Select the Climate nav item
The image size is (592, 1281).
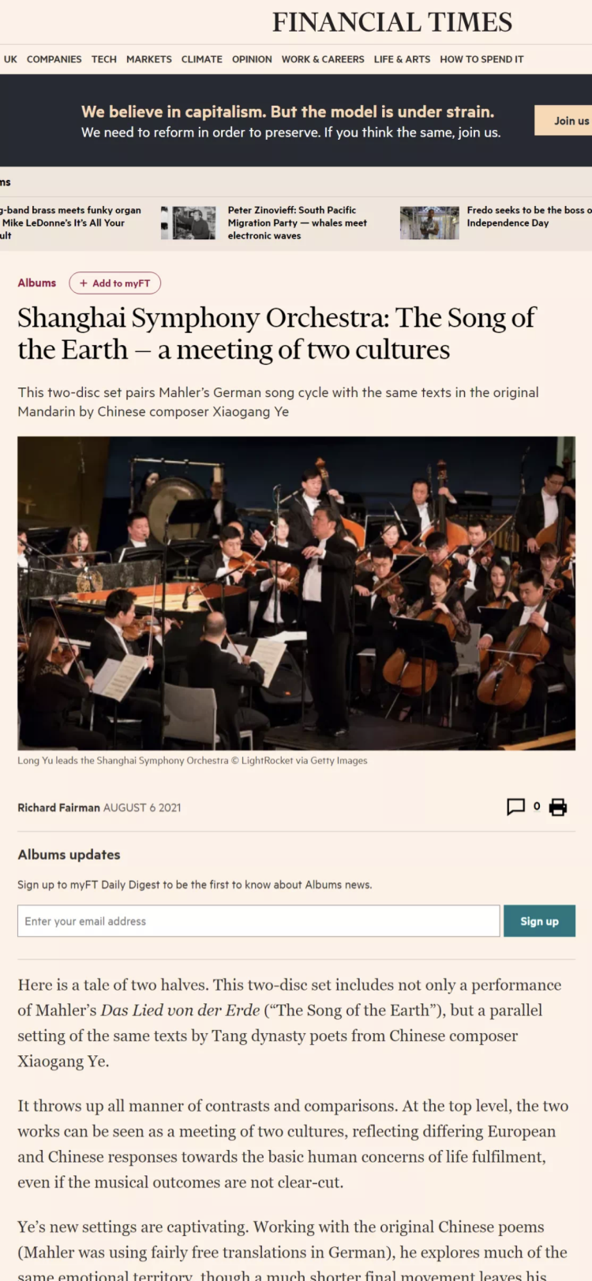coord(201,59)
